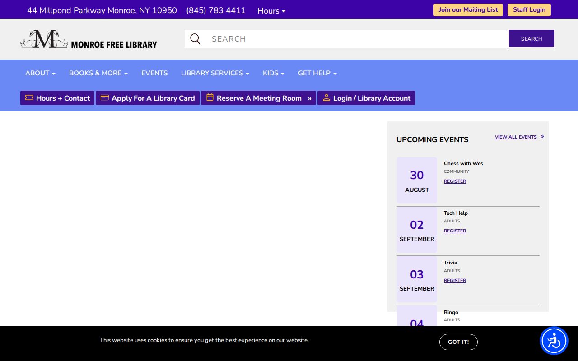Click the 30 August date tile
The width and height of the screenshot is (578, 361).
tap(417, 180)
